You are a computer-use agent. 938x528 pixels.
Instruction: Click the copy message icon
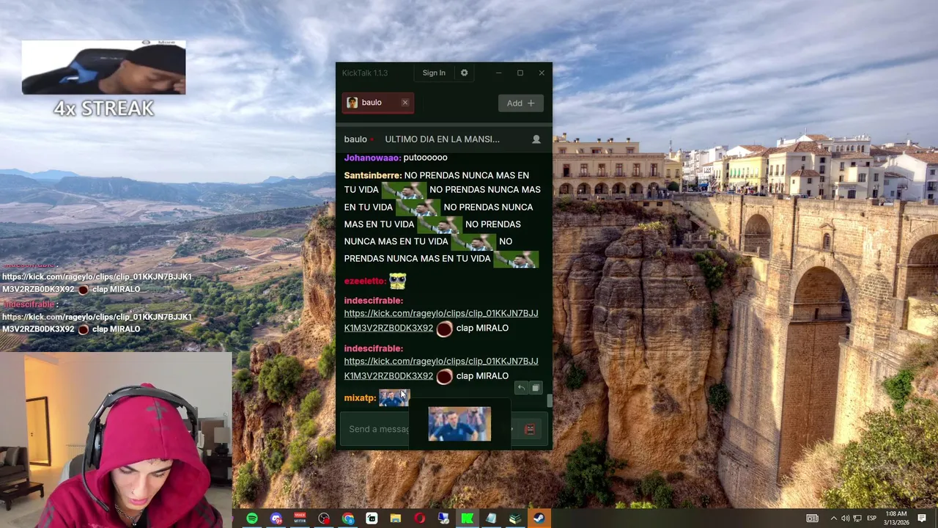[536, 388]
